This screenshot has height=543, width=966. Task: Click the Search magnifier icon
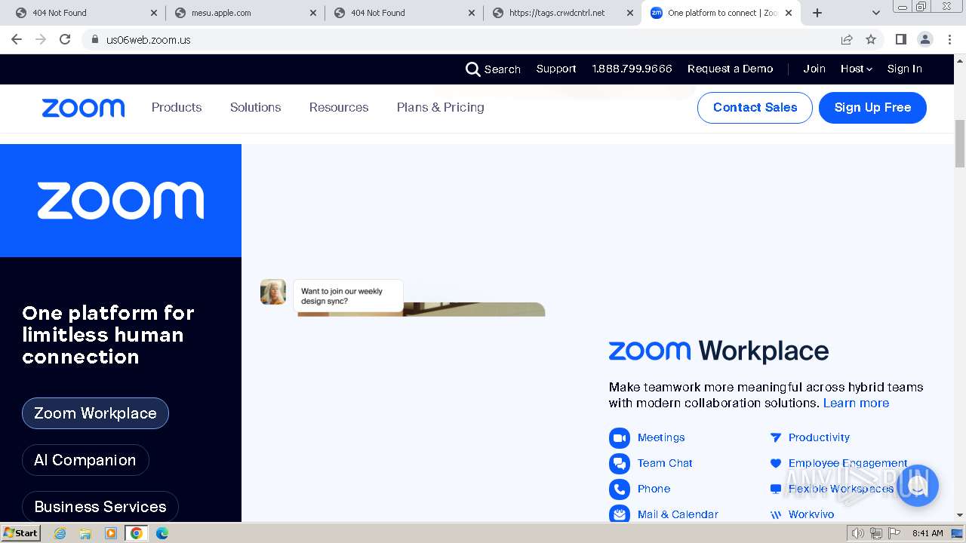472,69
